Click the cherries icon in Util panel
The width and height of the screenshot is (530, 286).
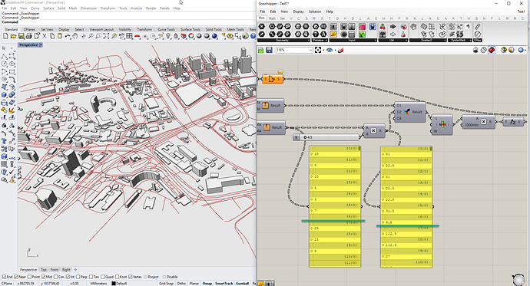tap(383, 27)
